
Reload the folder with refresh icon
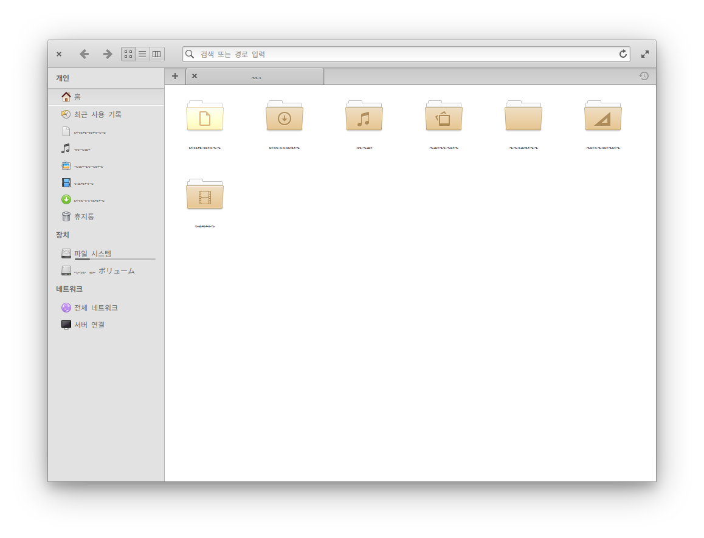click(x=623, y=54)
